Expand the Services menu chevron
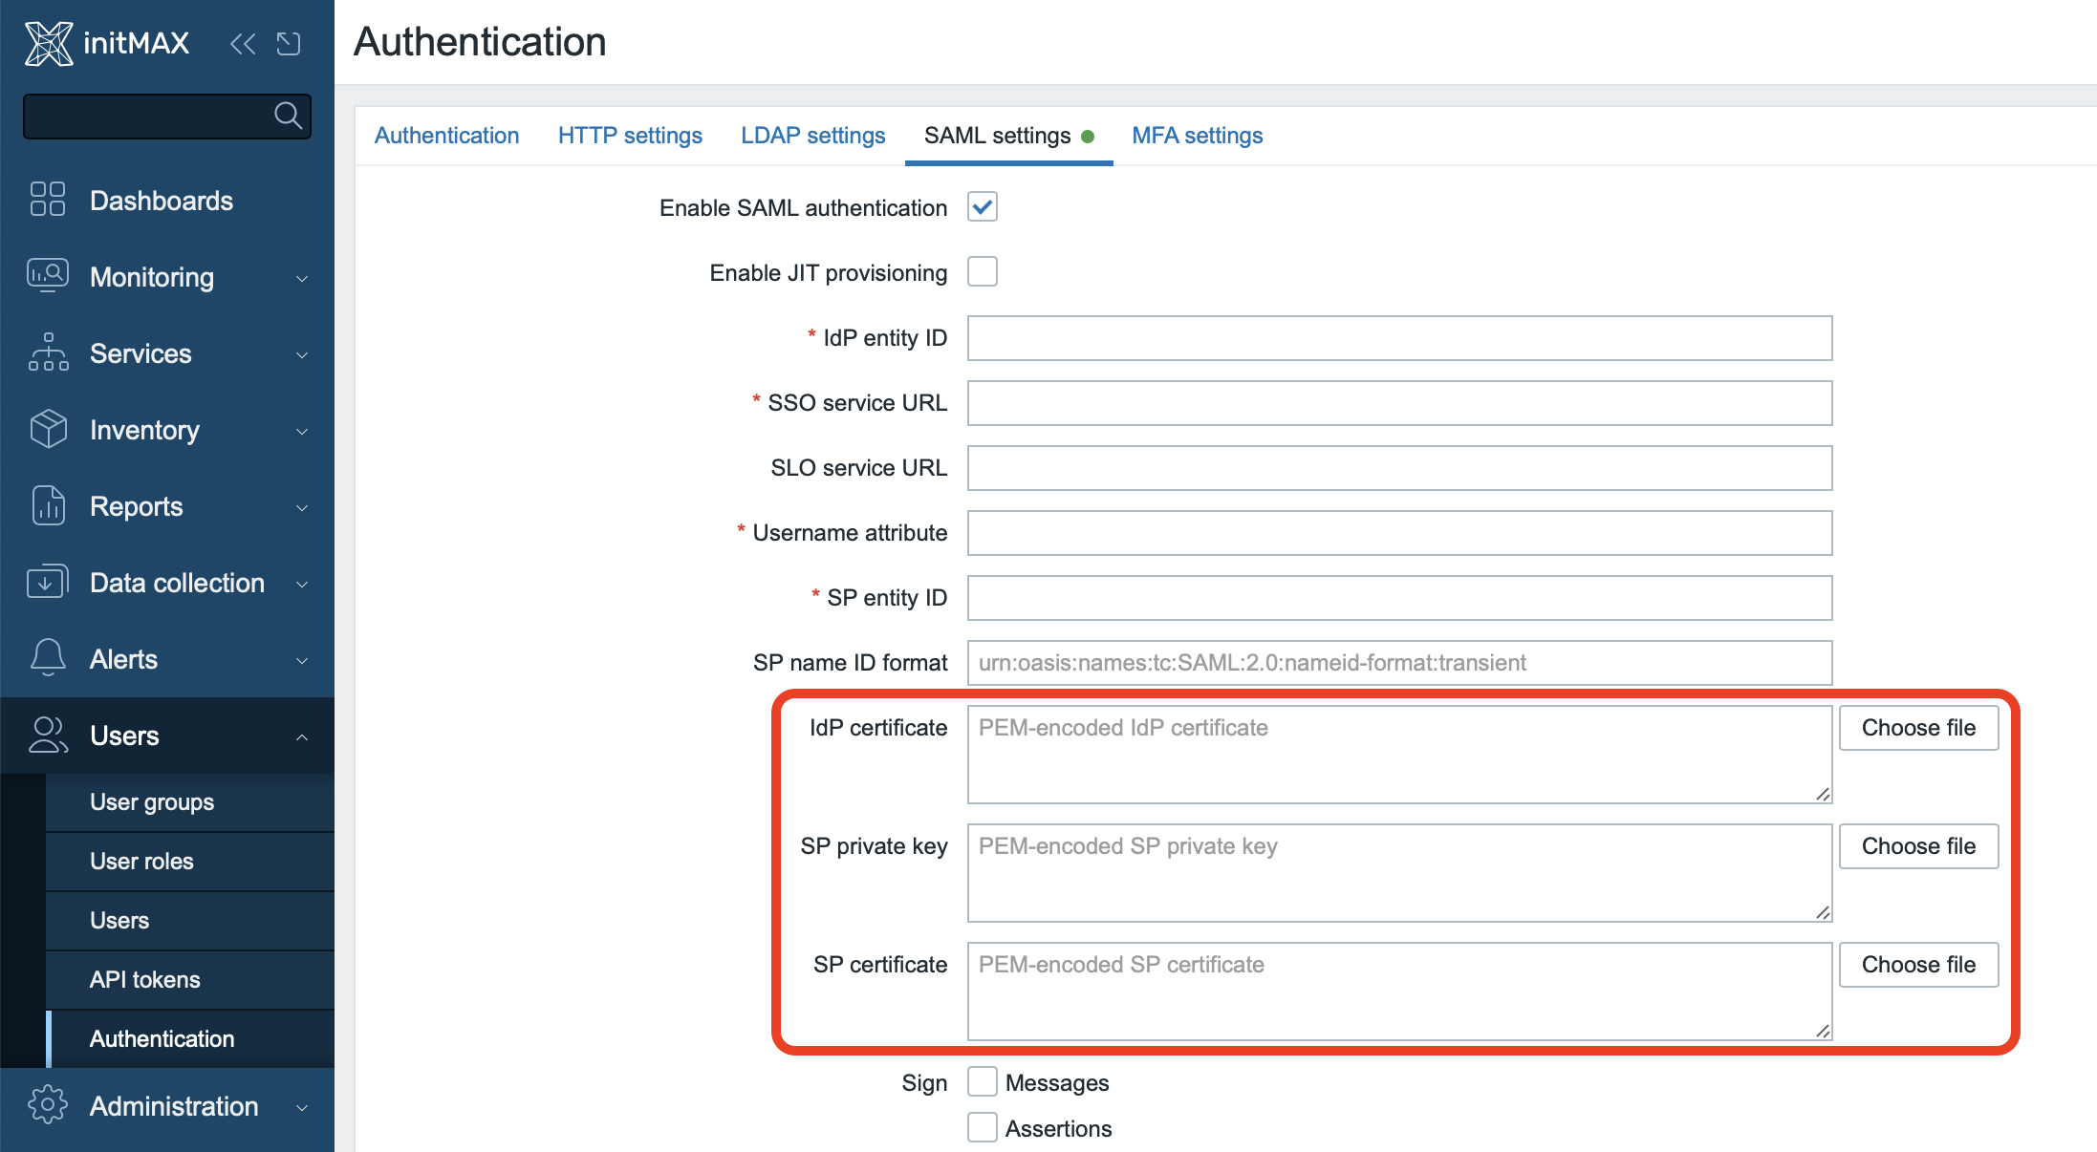2097x1152 pixels. tap(302, 354)
